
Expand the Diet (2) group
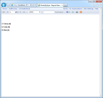pos(2,30)
